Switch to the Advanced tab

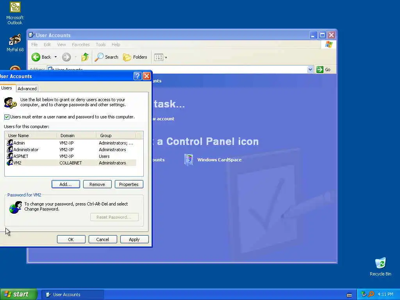click(27, 89)
